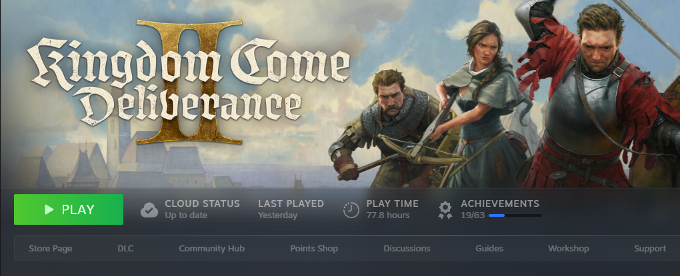This screenshot has width=680, height=276.
Task: Open the Guides page
Action: (x=489, y=248)
